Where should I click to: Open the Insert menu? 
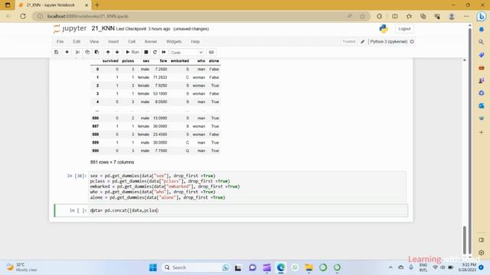(x=113, y=41)
